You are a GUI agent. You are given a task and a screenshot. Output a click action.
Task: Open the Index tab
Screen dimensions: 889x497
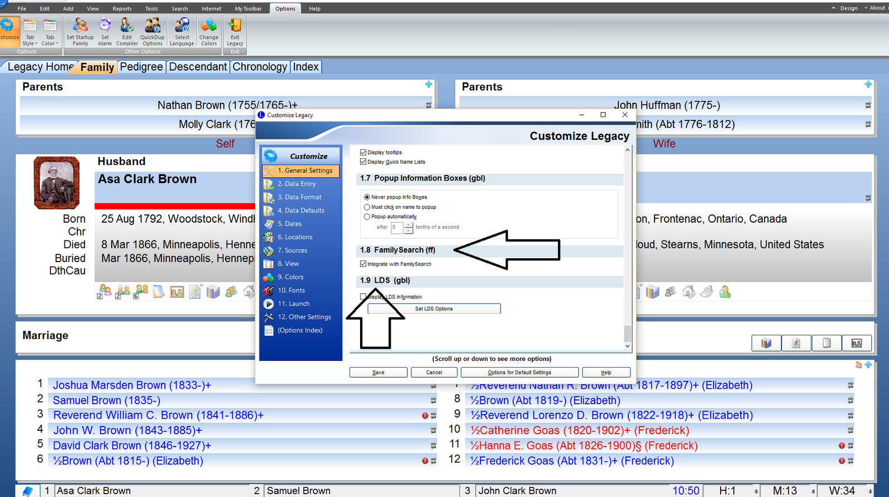[x=306, y=67]
